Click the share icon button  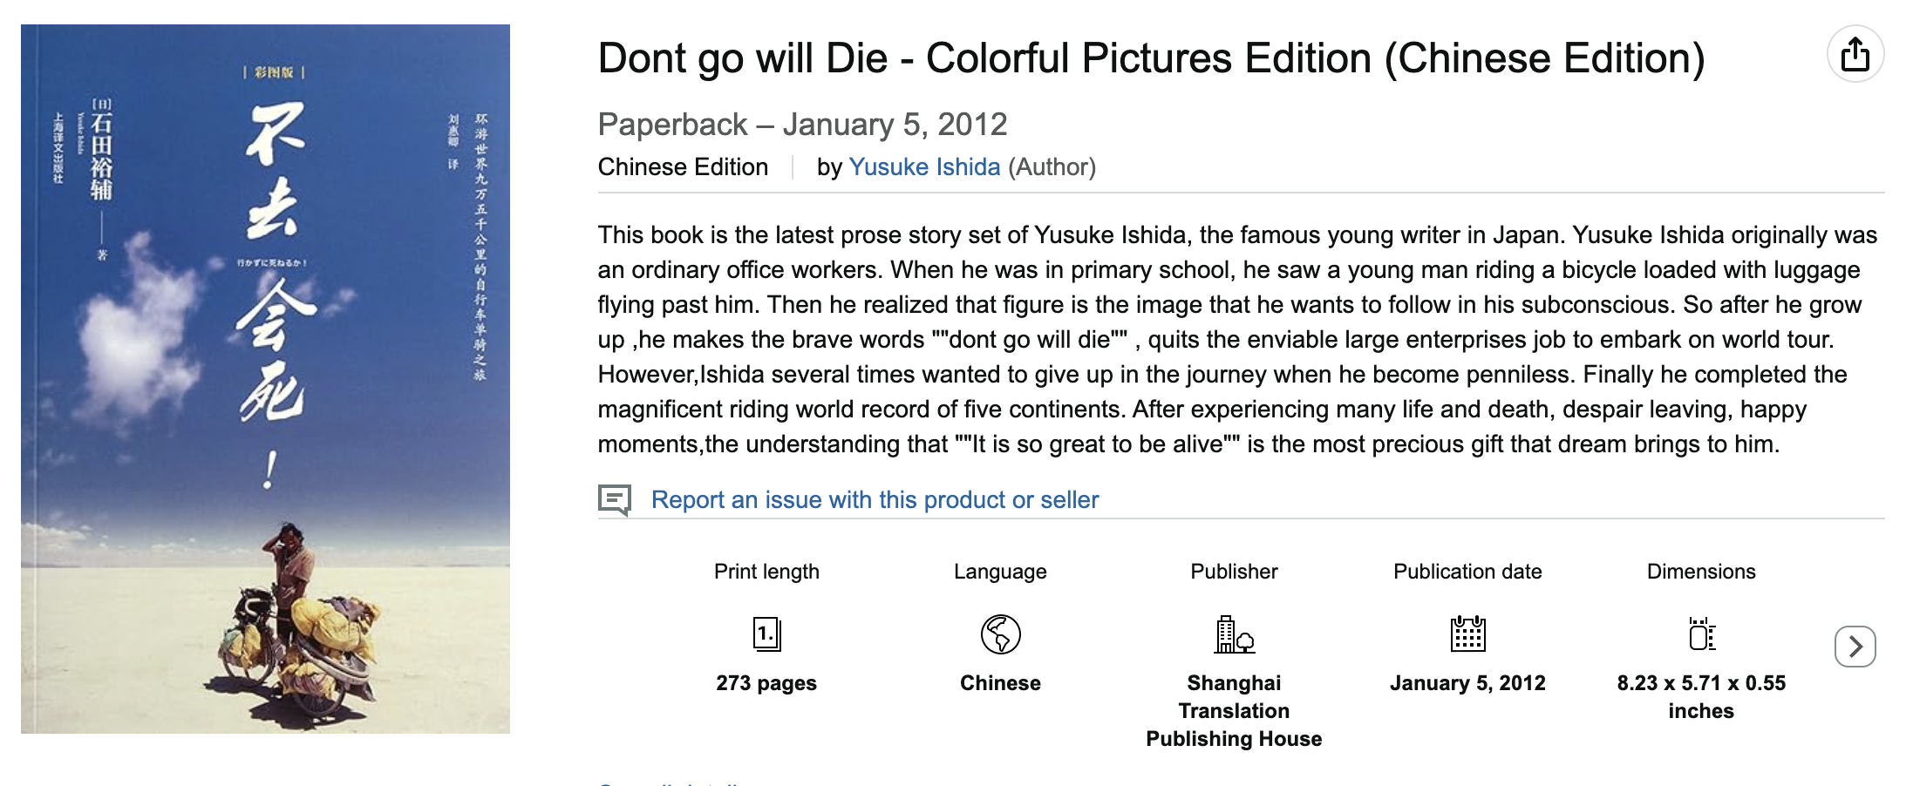pyautogui.click(x=1855, y=54)
